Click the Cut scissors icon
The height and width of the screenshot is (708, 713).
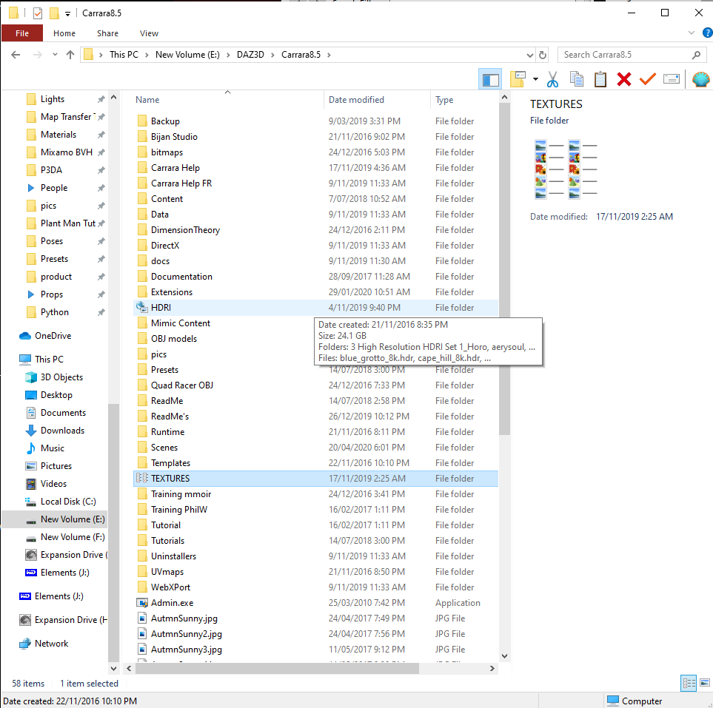click(552, 79)
